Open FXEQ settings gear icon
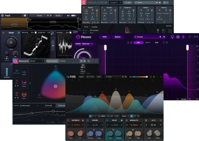 tap(154, 77)
